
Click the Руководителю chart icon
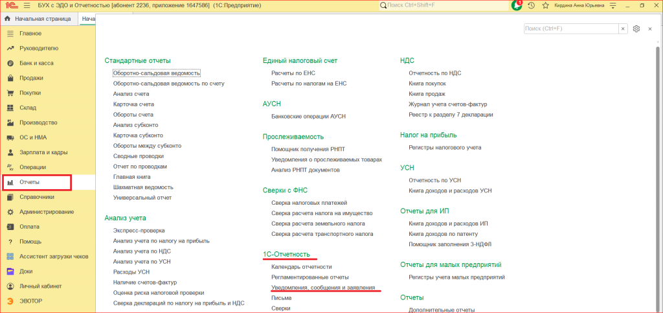[10, 48]
